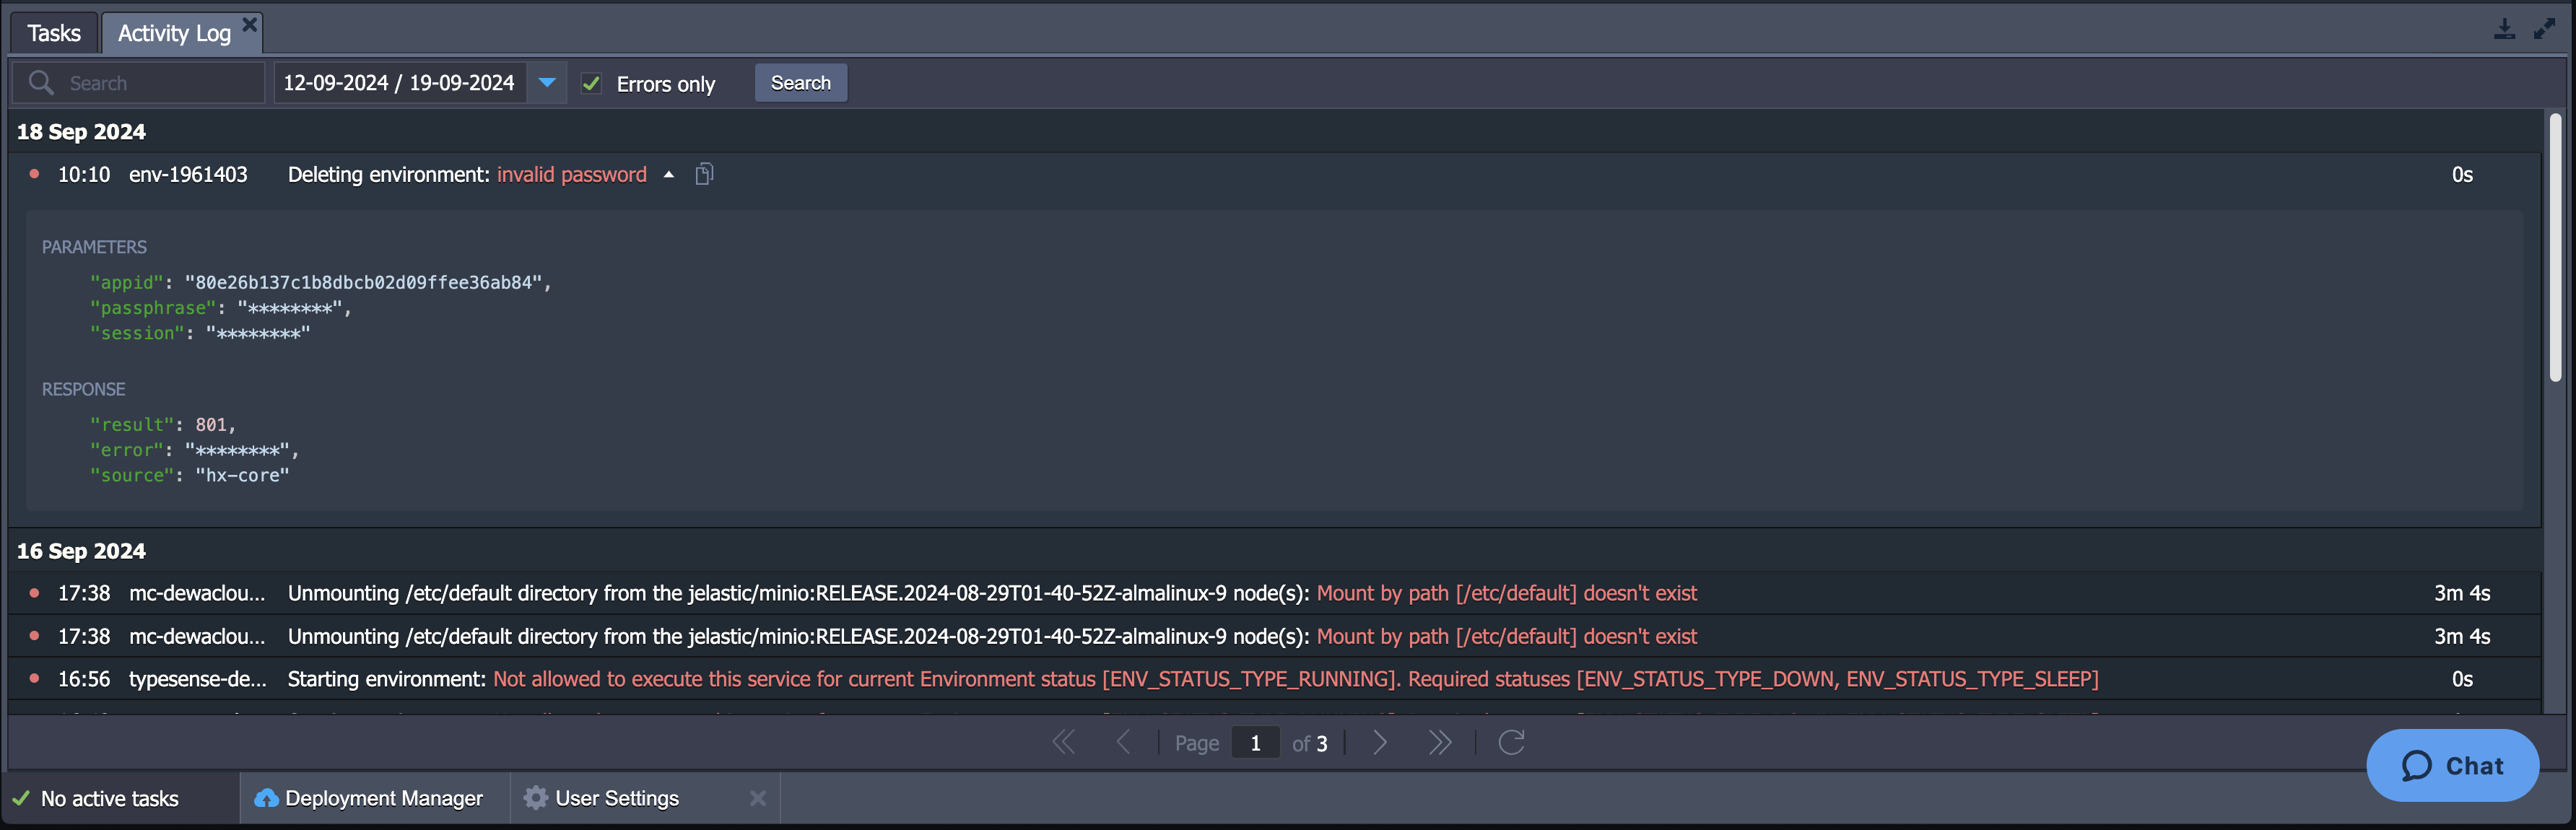Toggle the Errors only checkbox filter
Screen dimensions: 2576x830
pos(590,82)
